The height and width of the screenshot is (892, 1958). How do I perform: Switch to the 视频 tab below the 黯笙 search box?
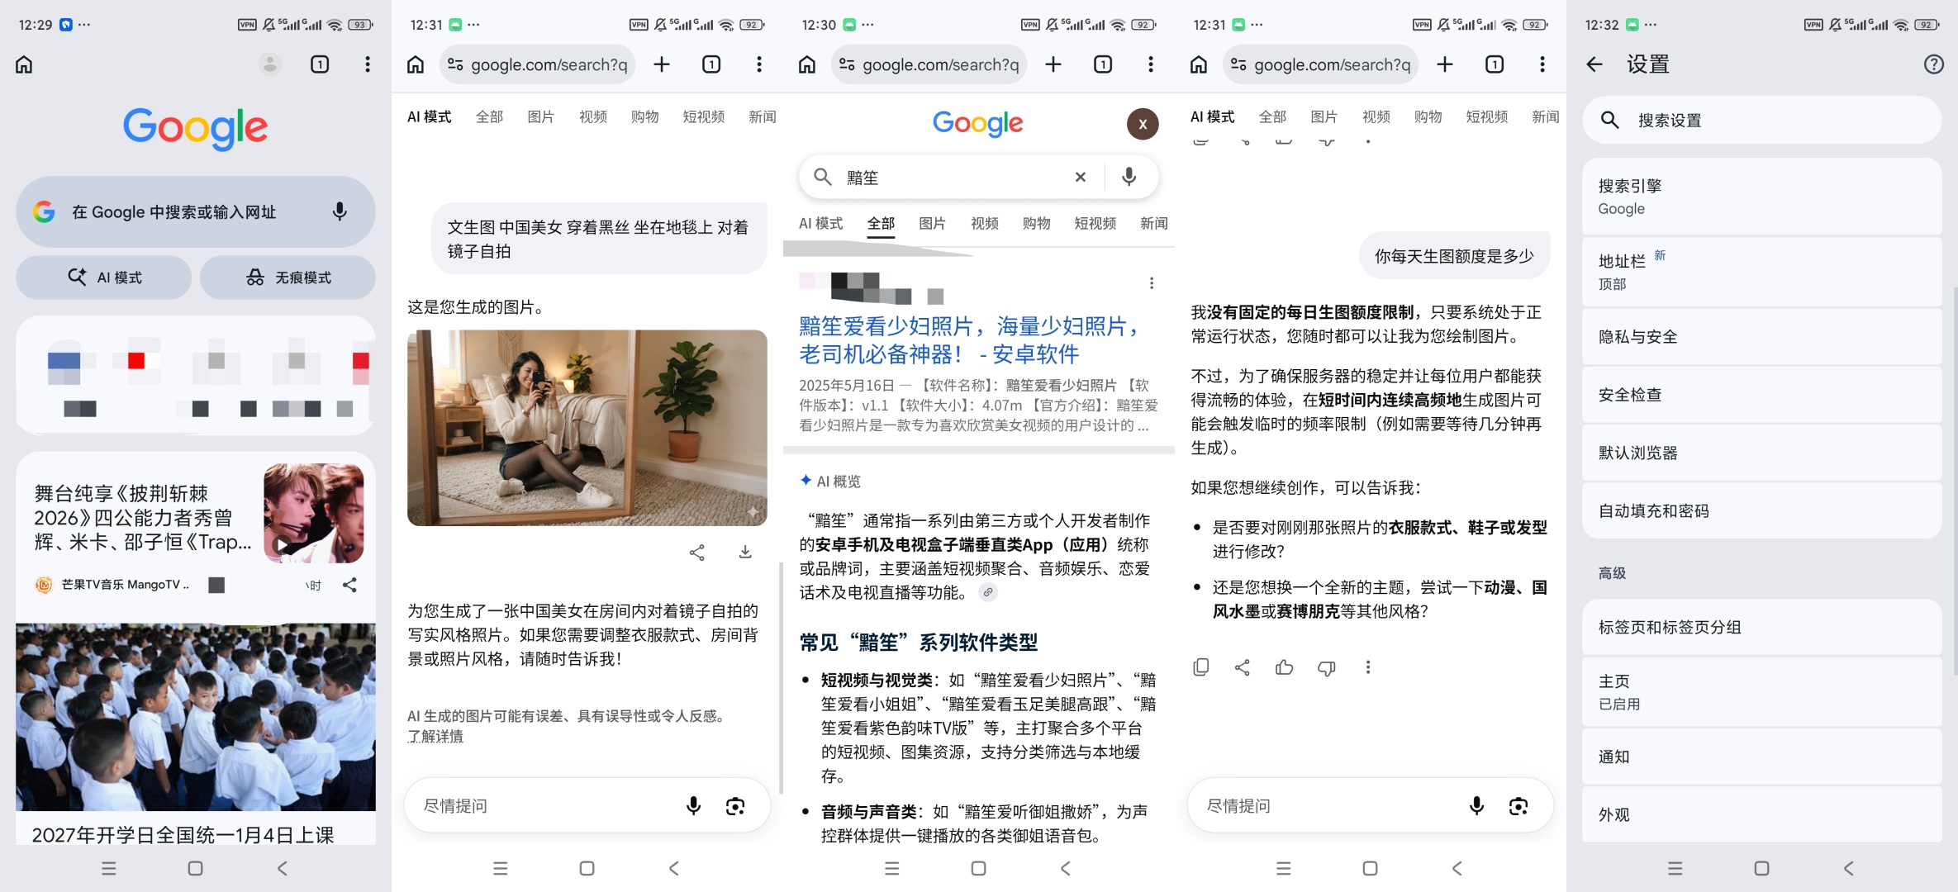click(984, 223)
